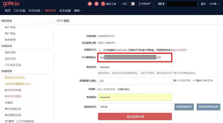
Task: Open the C2C交易 menu item
Action: click(19, 11)
